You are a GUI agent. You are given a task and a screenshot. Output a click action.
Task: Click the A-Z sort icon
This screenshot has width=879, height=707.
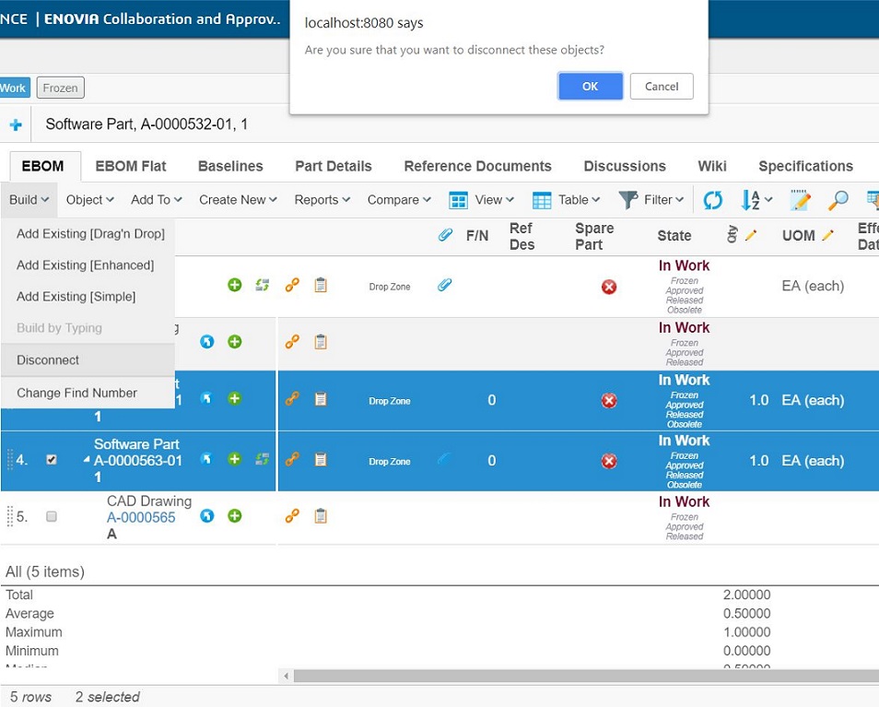coord(750,200)
